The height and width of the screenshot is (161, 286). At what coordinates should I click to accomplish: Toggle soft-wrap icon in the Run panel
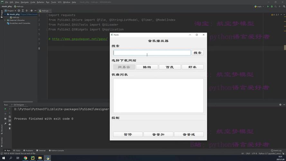click(10, 117)
